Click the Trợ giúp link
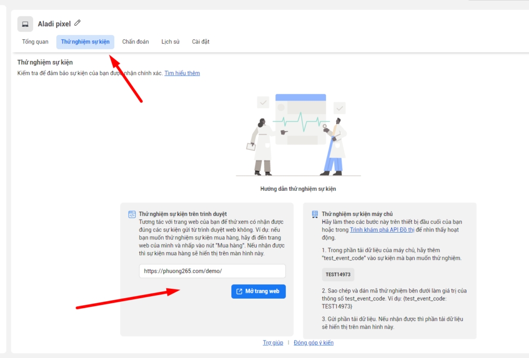The height and width of the screenshot is (358, 529). click(273, 343)
